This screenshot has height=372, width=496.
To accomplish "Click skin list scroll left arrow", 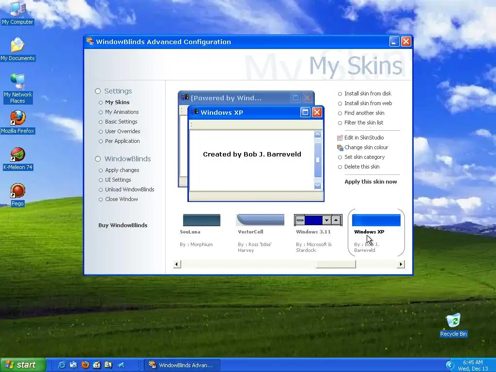I will coord(177,264).
